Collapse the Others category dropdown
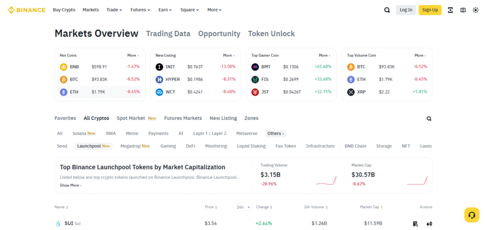Screen dimensions: 487x230 pos(276,134)
